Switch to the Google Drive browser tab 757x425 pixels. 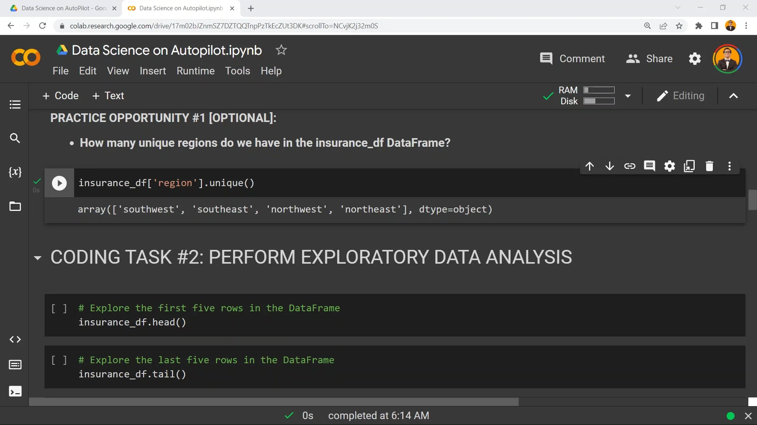coord(59,8)
